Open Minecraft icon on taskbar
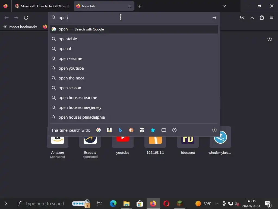278x209 pixels. 180,204
